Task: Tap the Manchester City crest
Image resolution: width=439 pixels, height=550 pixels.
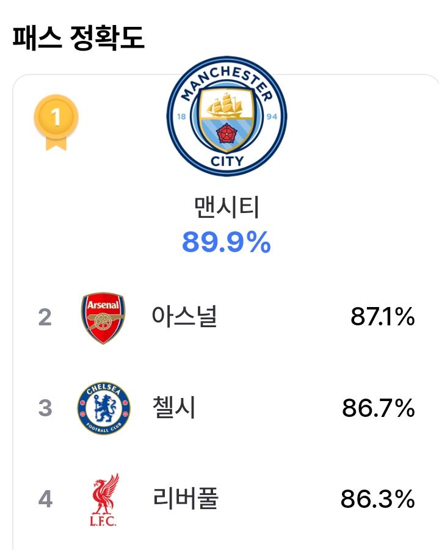Action: point(227,116)
